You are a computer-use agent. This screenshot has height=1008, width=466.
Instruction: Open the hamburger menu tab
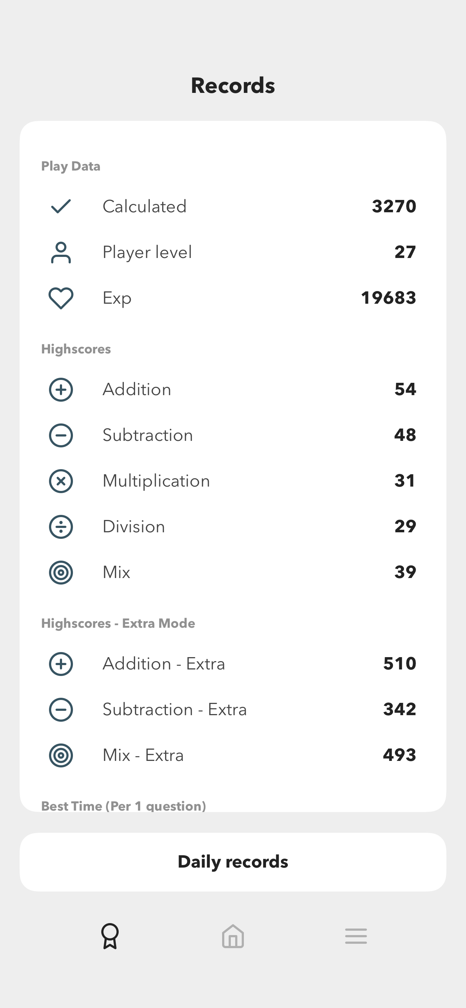tap(356, 936)
